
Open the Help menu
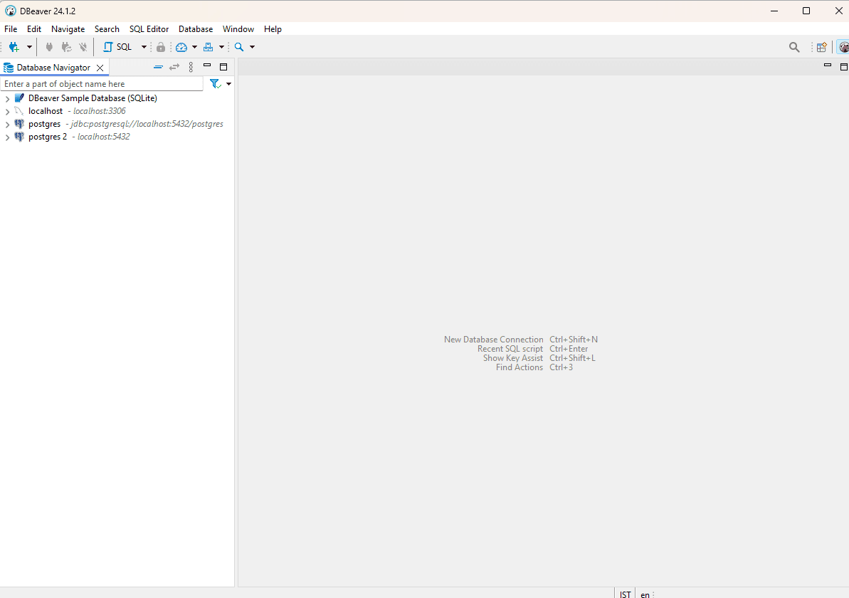point(273,29)
